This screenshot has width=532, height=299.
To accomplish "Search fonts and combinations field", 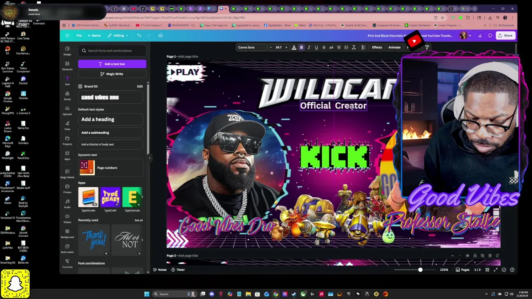I will [112, 51].
